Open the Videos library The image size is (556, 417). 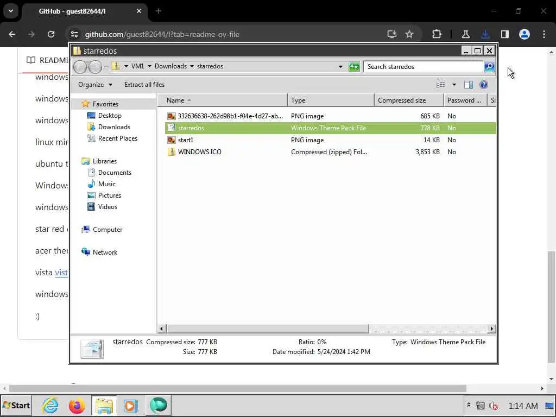pos(108,207)
